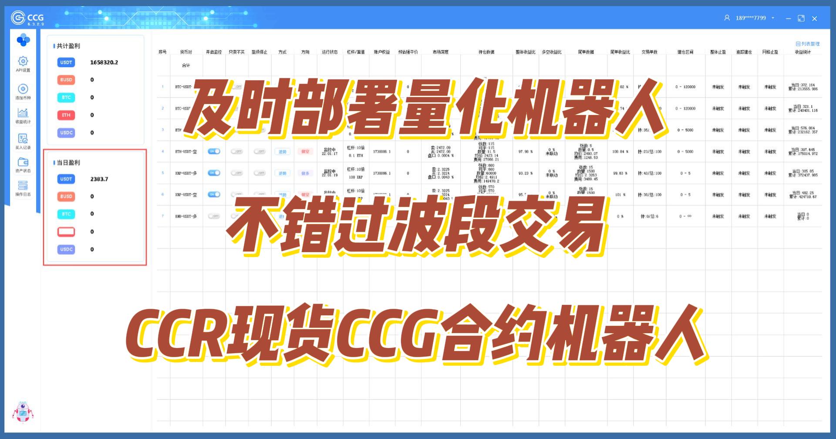Click 逆势 mode button in ETH-USDT-空 row
The width and height of the screenshot is (836, 439).
(x=282, y=152)
